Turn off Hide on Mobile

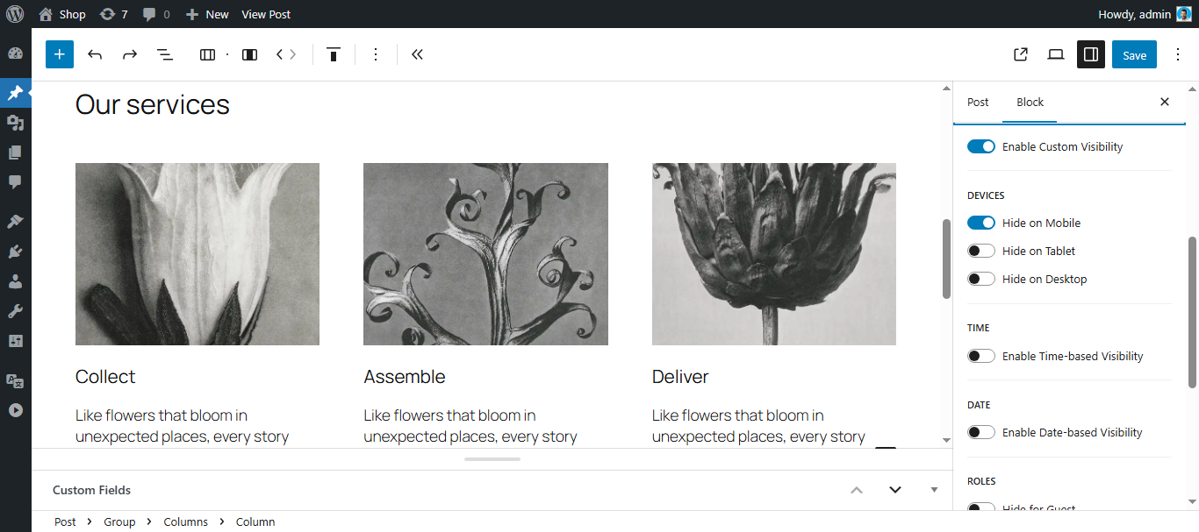click(x=981, y=223)
